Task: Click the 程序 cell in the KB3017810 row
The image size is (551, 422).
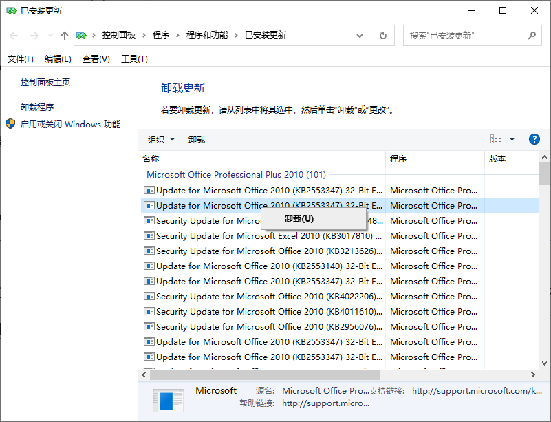Action: click(433, 235)
